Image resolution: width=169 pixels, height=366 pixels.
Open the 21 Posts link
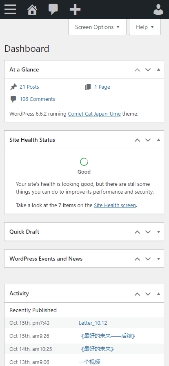29,87
